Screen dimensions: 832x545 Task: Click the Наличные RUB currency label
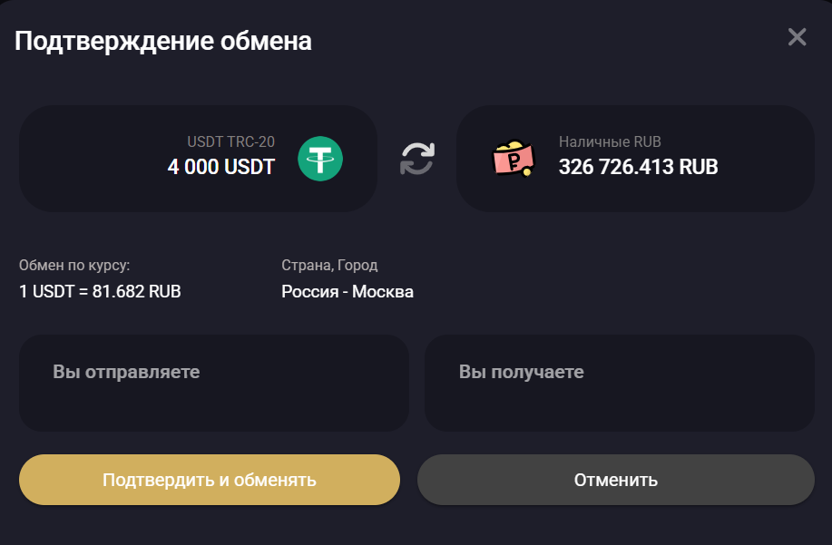point(610,141)
